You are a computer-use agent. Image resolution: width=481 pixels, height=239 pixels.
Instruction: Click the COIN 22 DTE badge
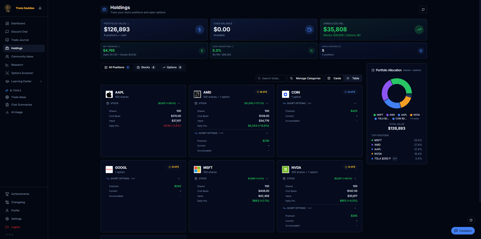pos(350,92)
